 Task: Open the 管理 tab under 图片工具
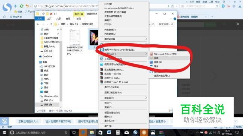79,19
